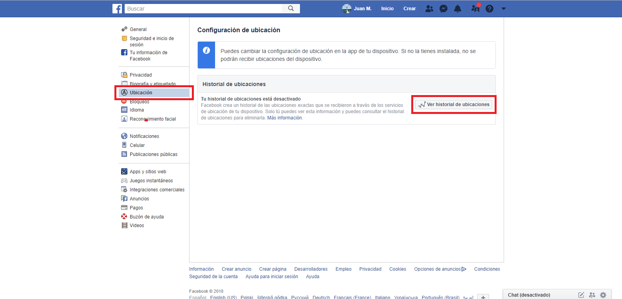
Task: Open Privacidad settings
Action: pos(141,75)
